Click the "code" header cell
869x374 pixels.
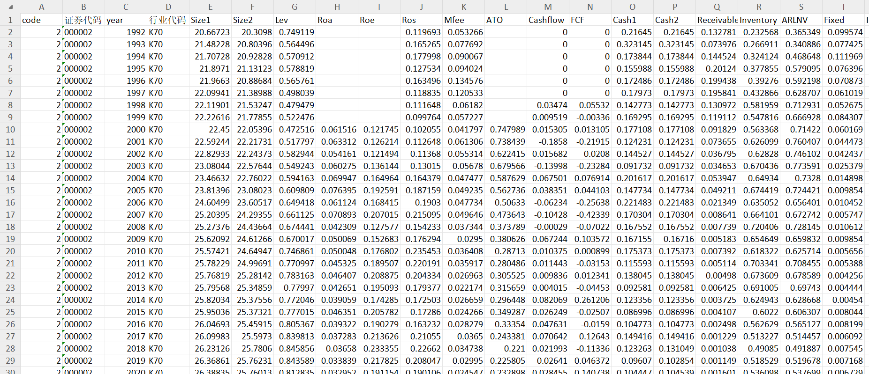click(x=42, y=20)
